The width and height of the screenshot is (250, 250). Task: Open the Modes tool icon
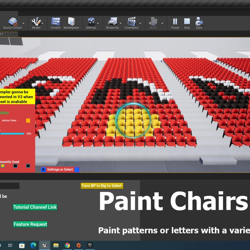(36, 23)
